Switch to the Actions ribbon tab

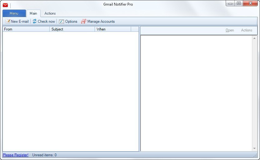tap(50, 13)
